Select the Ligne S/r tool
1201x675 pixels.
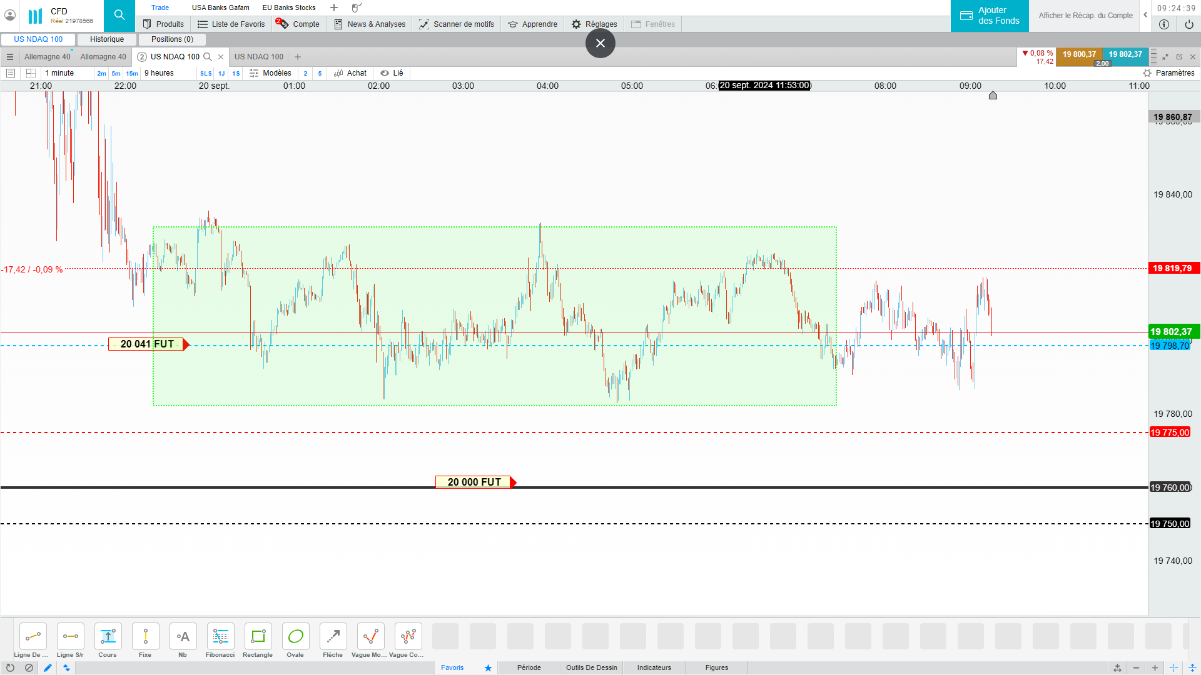point(70,637)
